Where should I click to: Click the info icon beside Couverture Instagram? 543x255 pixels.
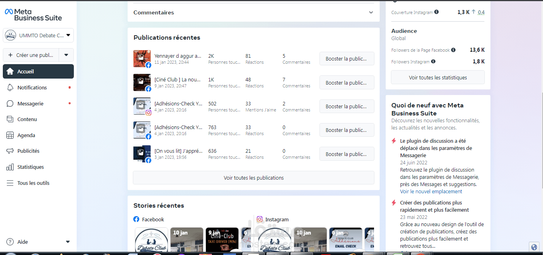437,12
